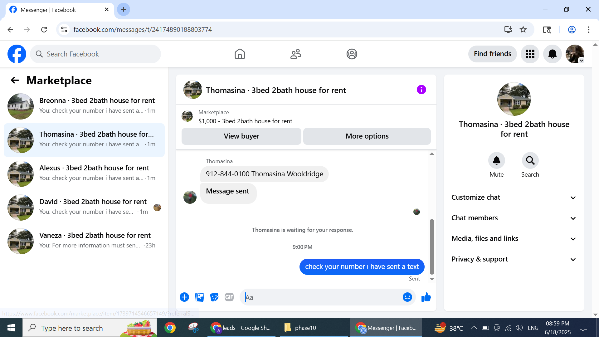
Task: Open account profile menu
Action: coord(575,54)
